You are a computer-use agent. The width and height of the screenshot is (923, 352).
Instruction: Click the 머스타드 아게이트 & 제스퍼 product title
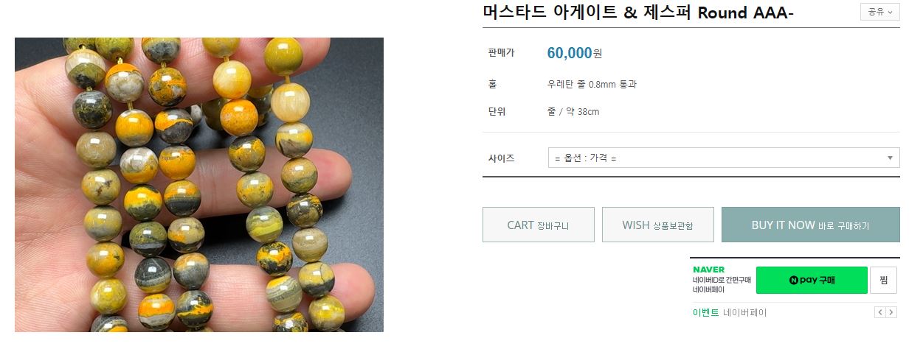[637, 13]
